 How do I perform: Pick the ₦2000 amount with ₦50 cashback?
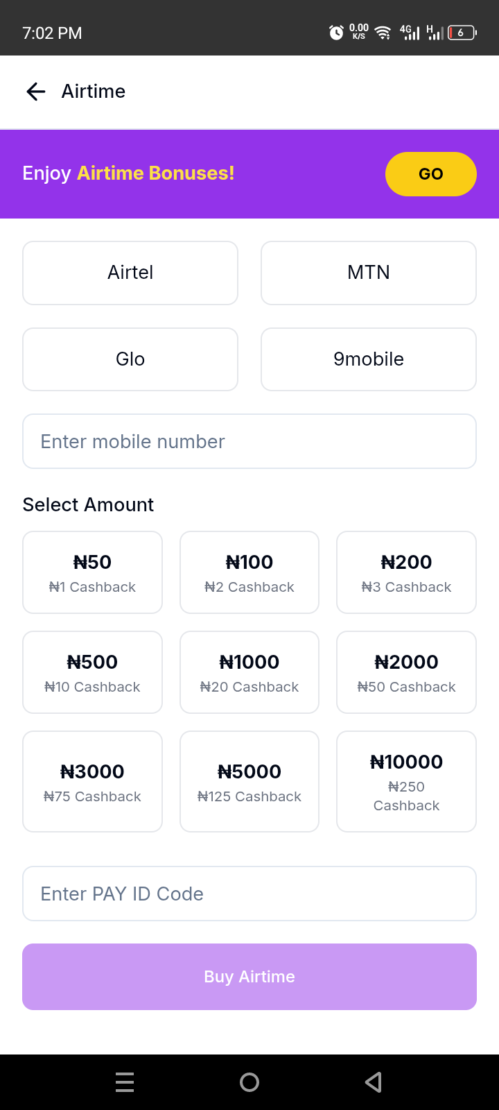(x=407, y=672)
